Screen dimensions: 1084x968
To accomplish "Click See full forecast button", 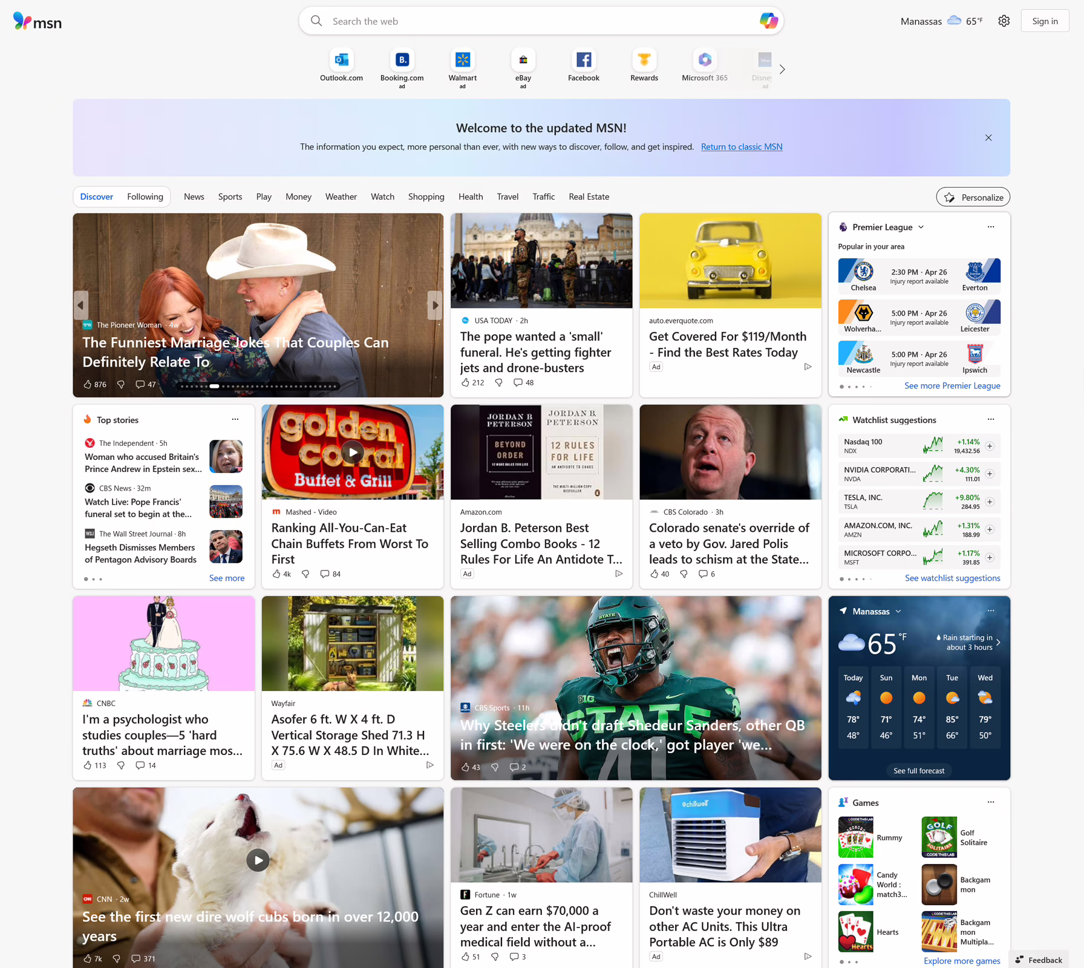I will 919,771.
